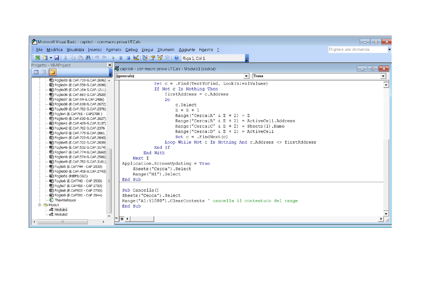Click the 'Next I' code line
This screenshot has height=303, width=428.
pos(141,158)
